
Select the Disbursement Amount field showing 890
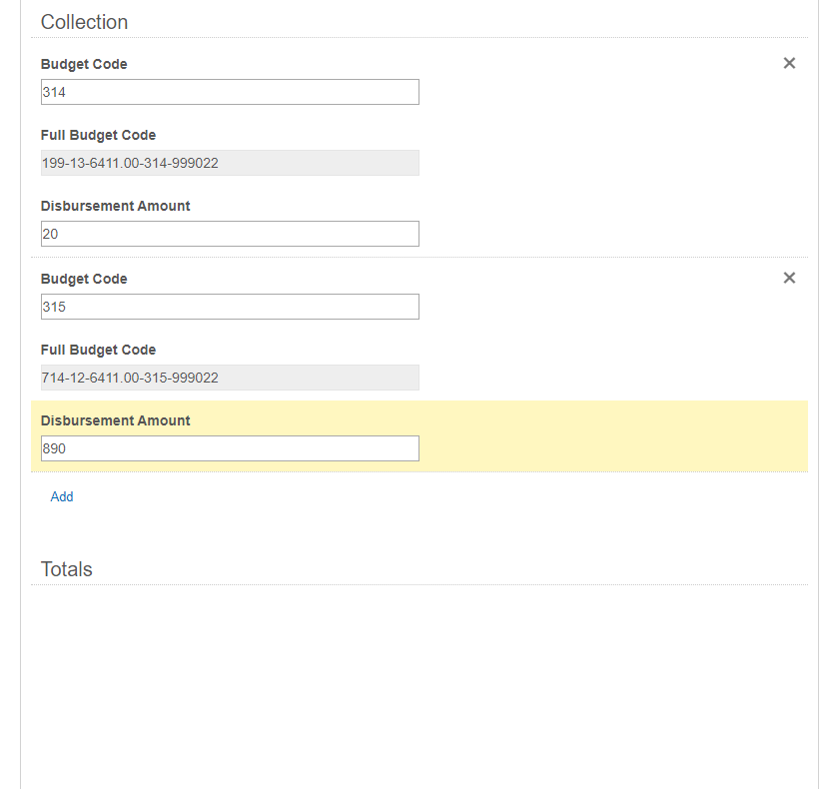(230, 448)
